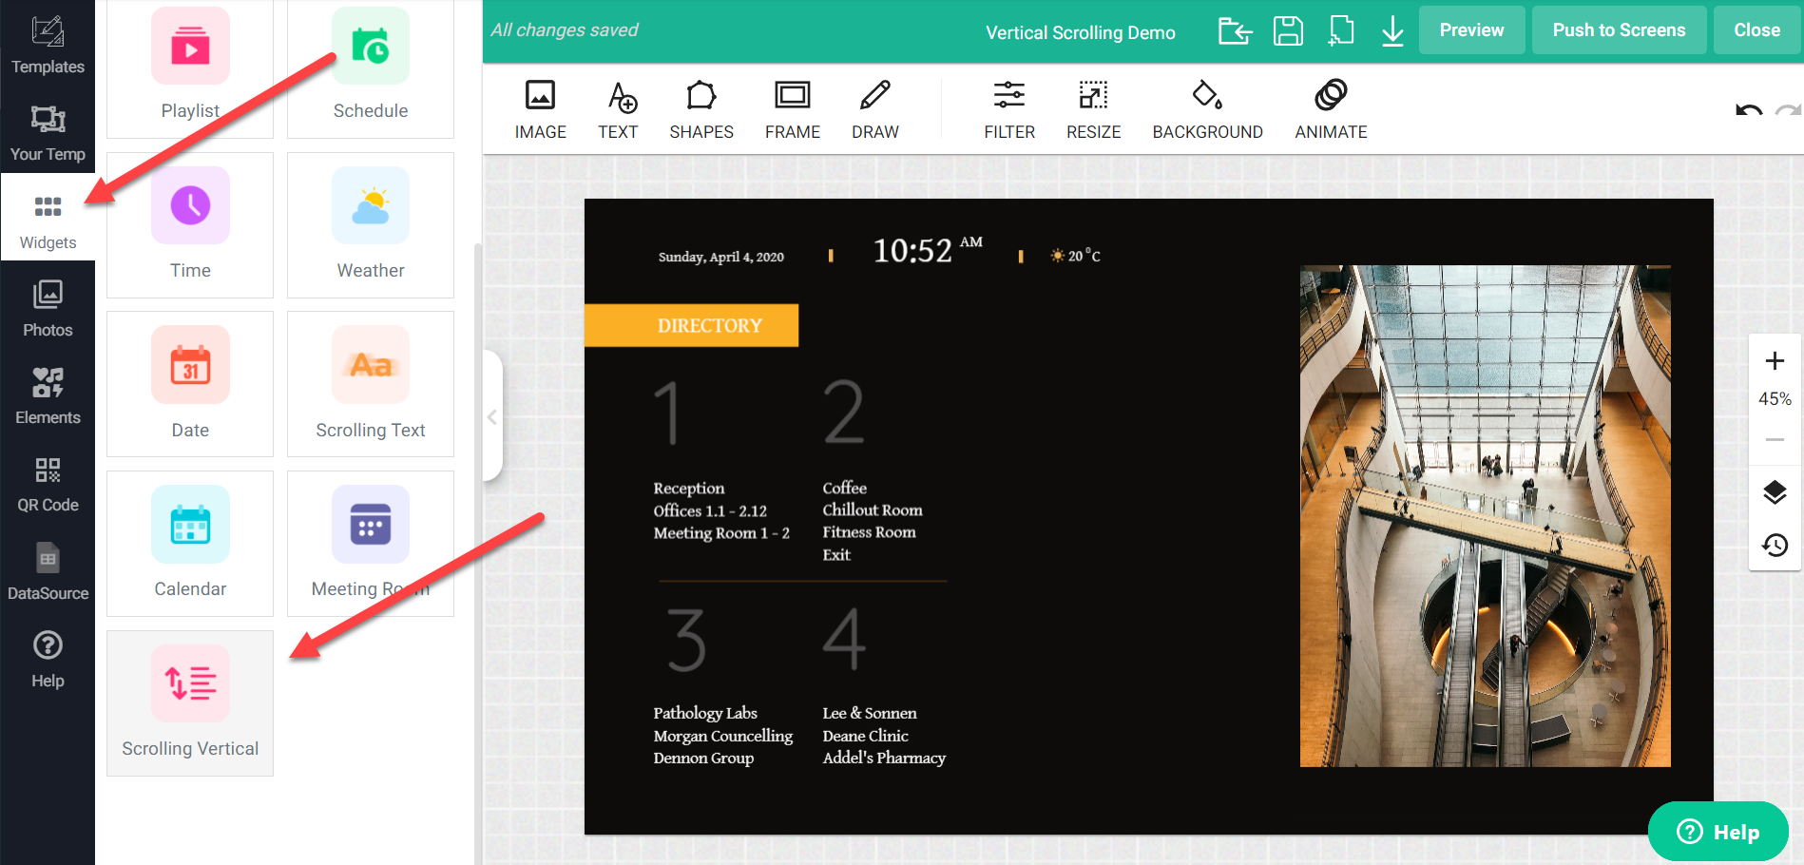Select the atrium photo on canvas
This screenshot has width=1804, height=865.
click(1485, 516)
